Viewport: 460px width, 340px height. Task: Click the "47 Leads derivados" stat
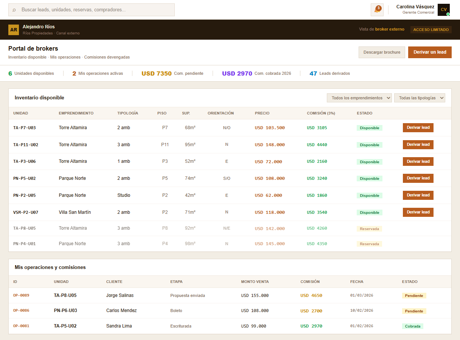330,73
